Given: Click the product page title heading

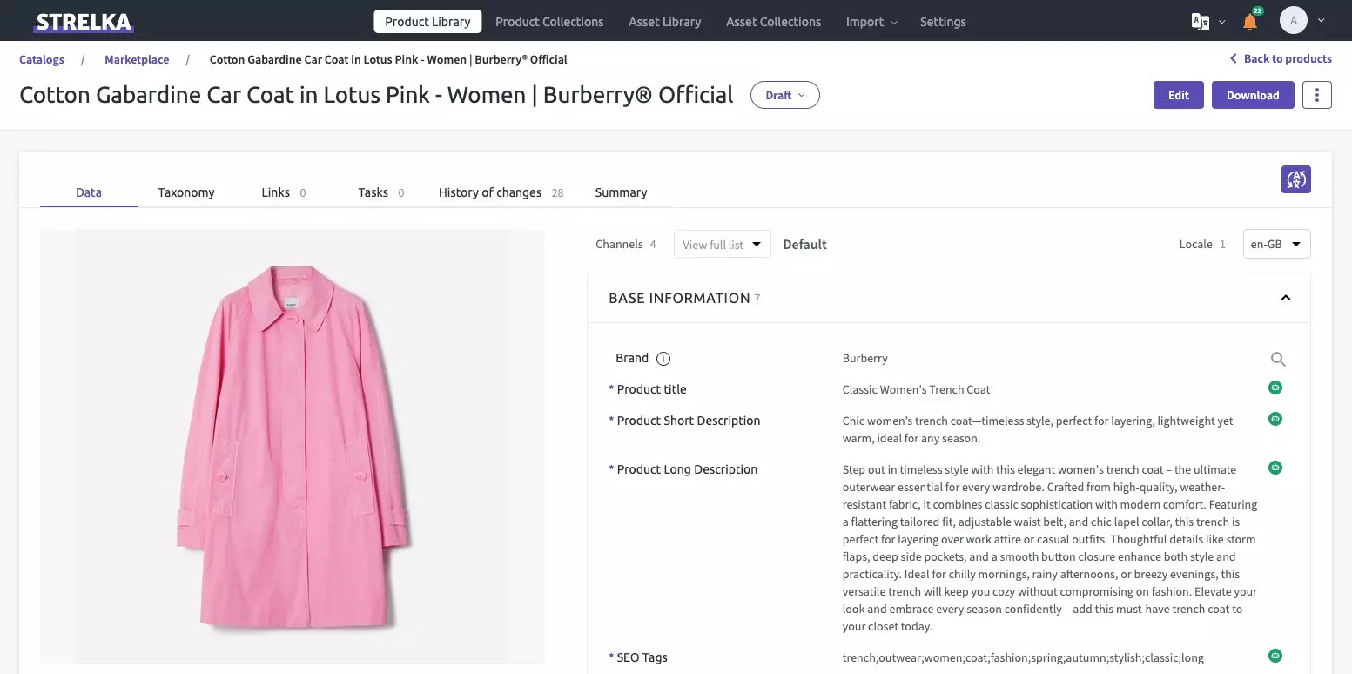Looking at the screenshot, I should (376, 95).
